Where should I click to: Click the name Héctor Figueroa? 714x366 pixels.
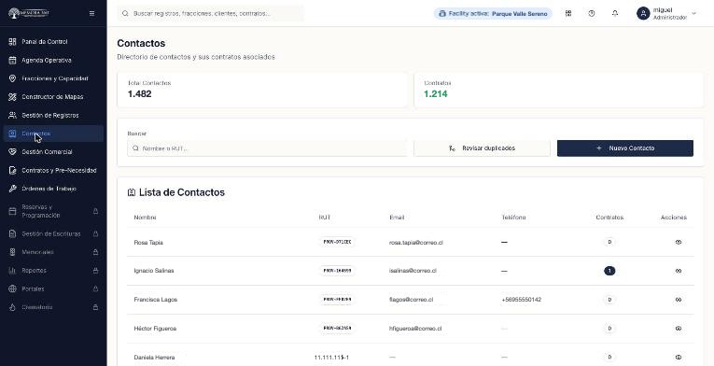tap(155, 328)
